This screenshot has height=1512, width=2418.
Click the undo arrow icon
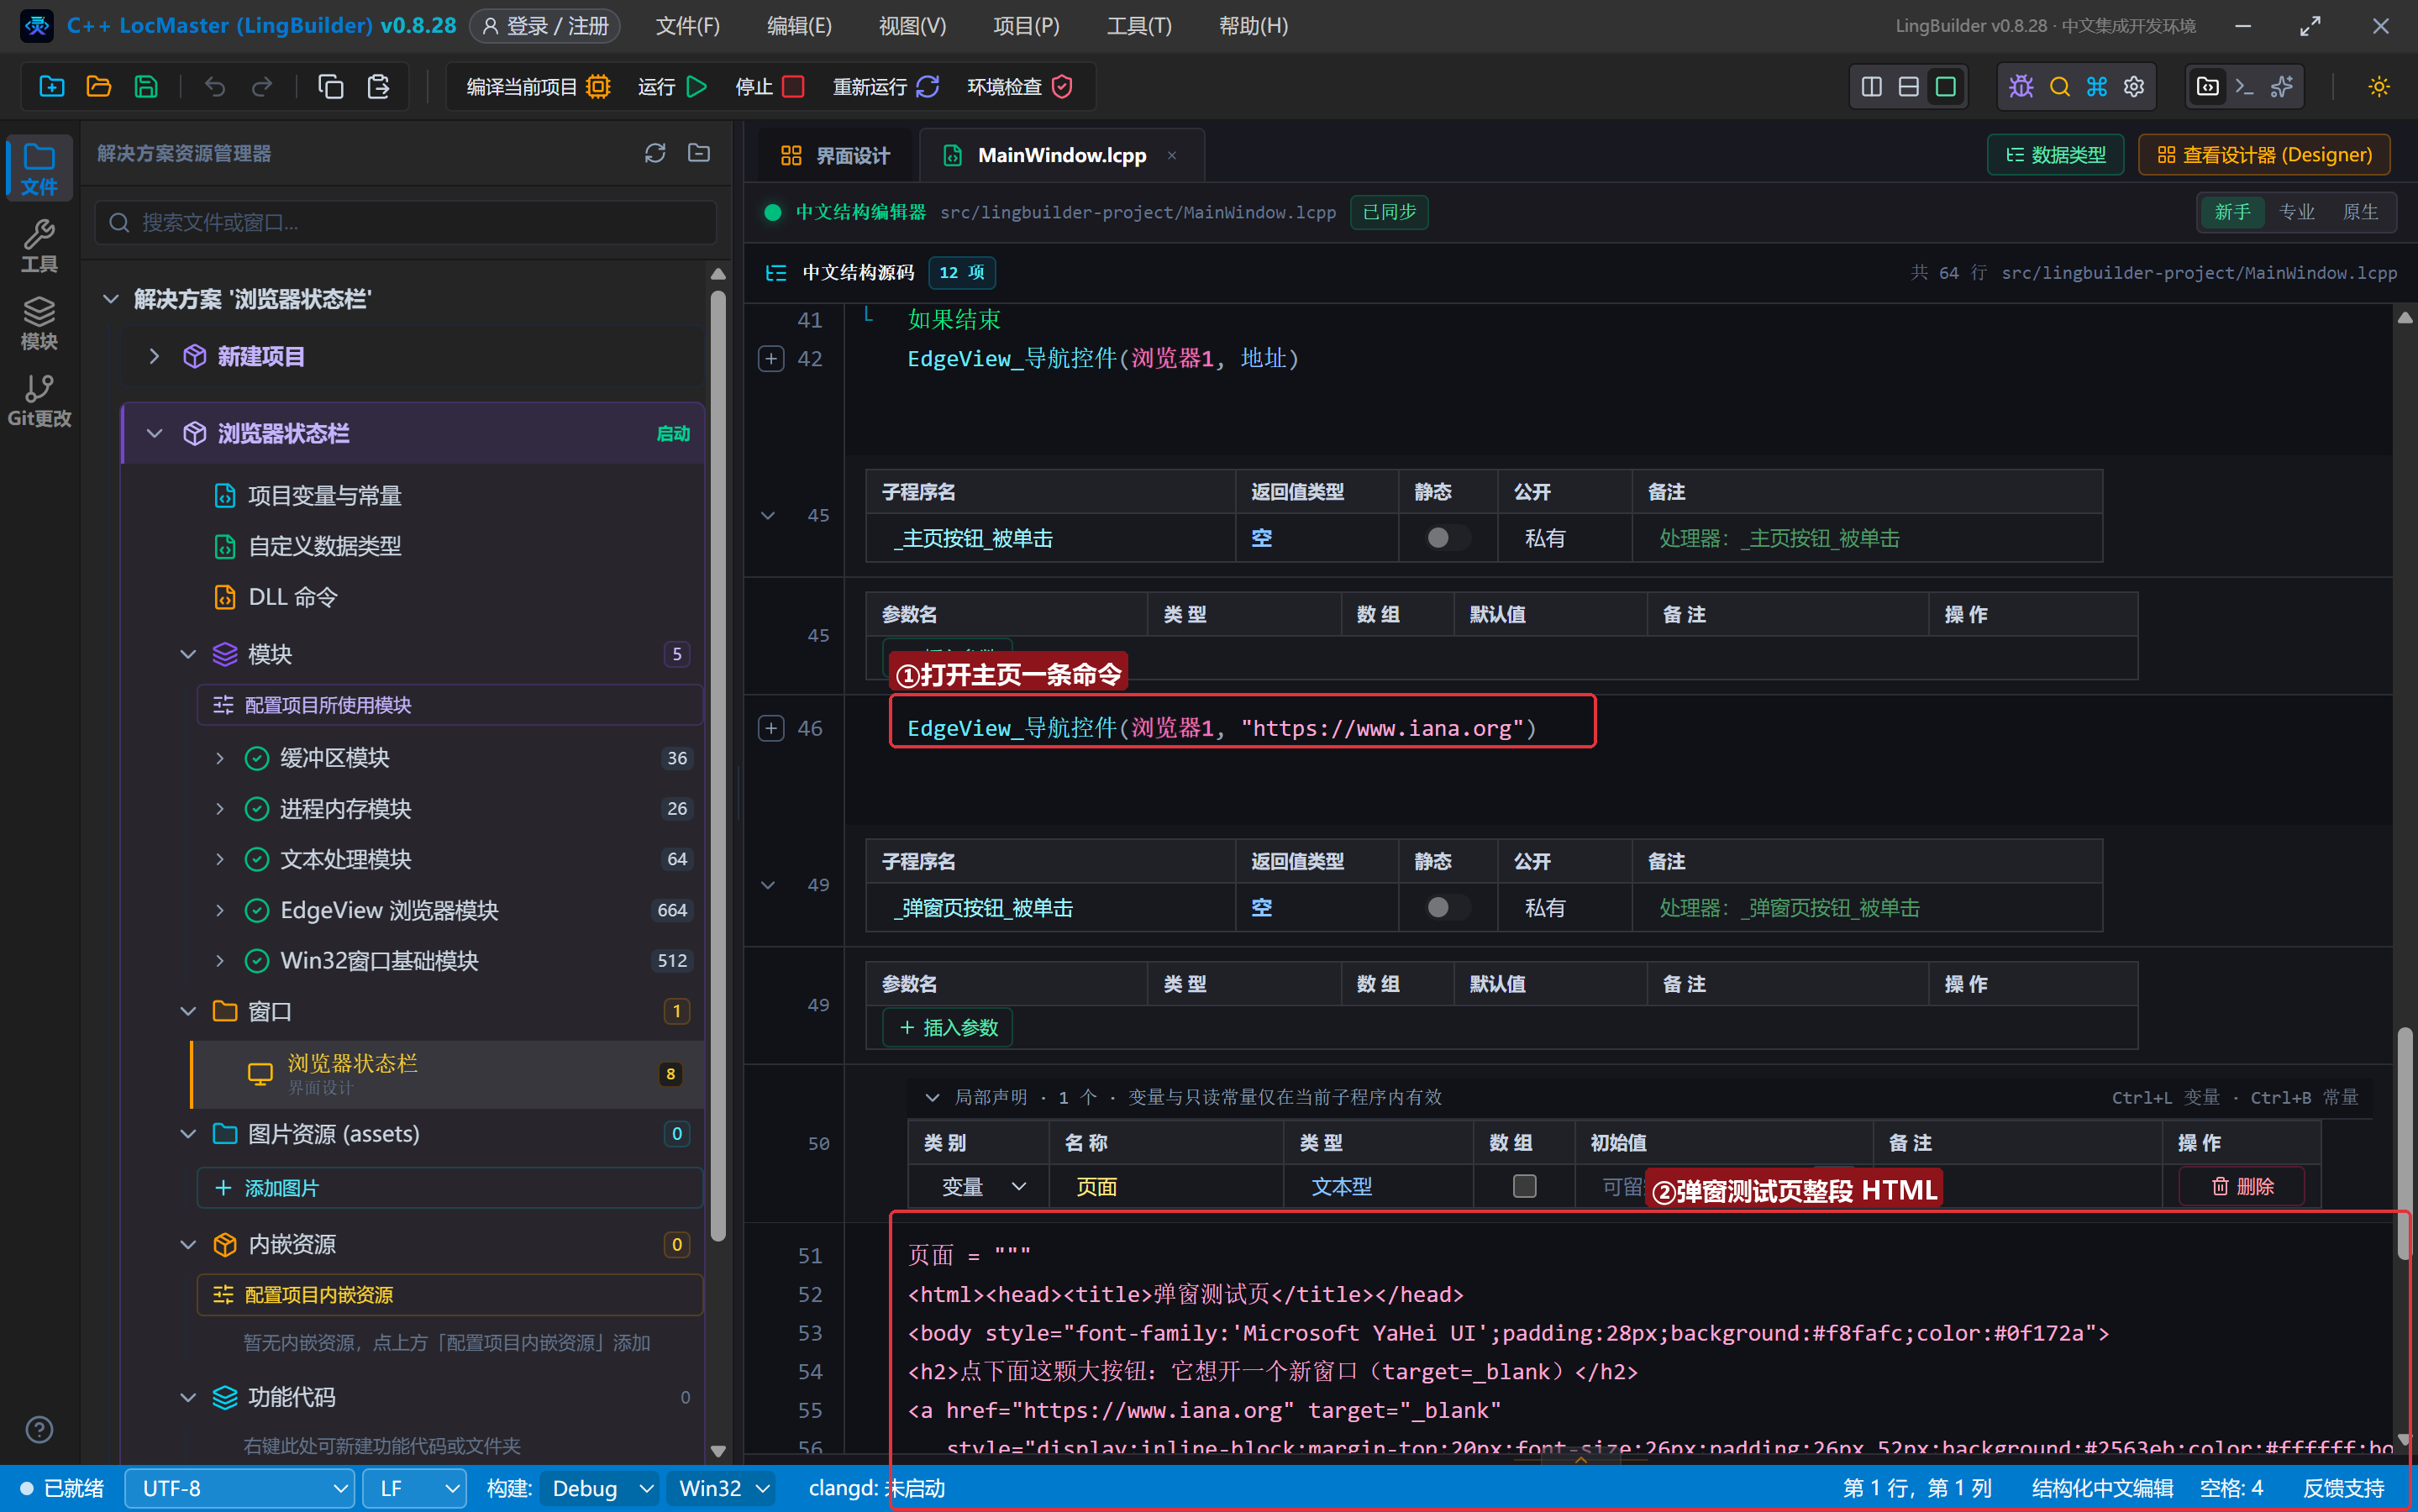(x=215, y=87)
